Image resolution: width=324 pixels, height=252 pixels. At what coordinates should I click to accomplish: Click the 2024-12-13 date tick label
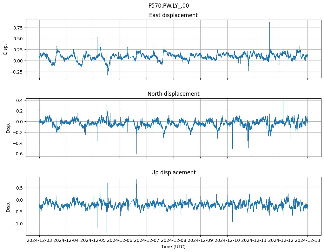[x=307, y=240]
